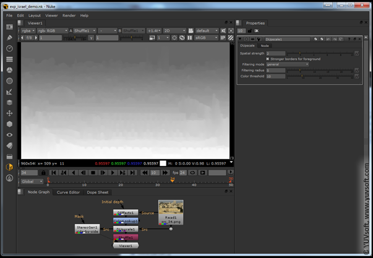The image size is (373, 258).
Task: Open the Filter nodes circle icon
Action: (x=9, y=81)
